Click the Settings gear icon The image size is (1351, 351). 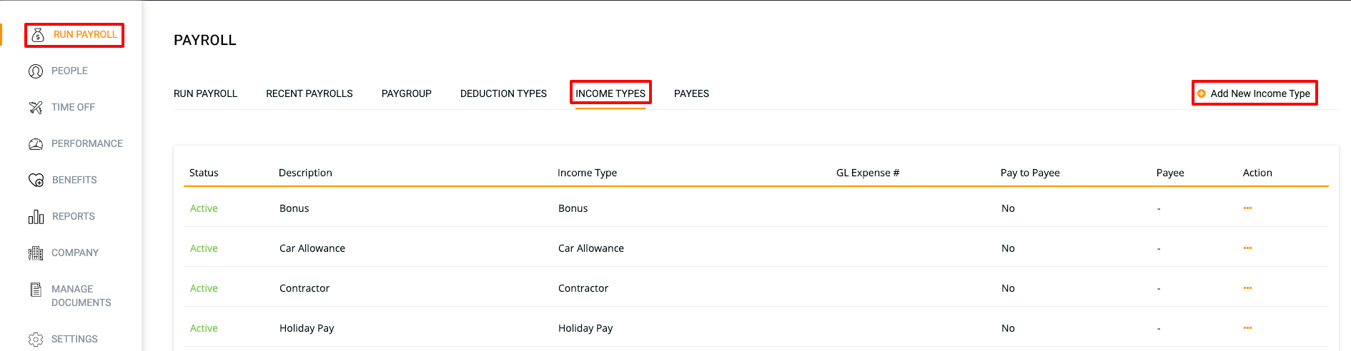coord(36,339)
